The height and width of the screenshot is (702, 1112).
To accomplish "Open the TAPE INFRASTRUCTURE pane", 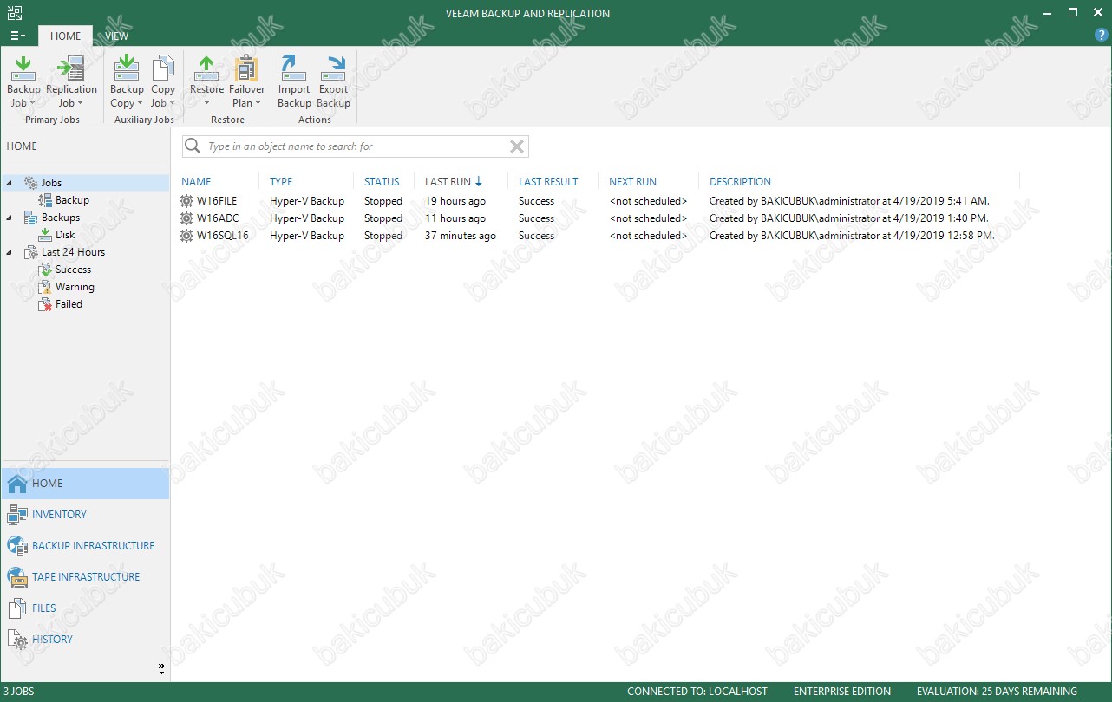I will pos(85,577).
